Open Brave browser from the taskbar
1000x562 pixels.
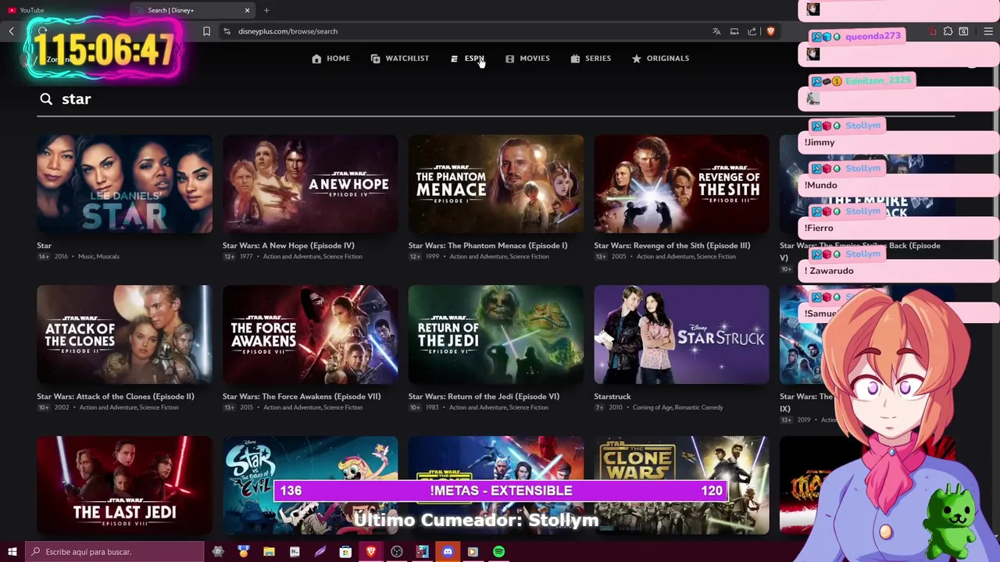tap(371, 552)
